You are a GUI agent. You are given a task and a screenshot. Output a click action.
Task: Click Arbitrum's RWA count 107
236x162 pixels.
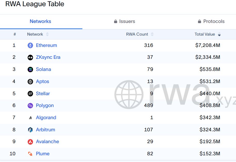[148, 130]
